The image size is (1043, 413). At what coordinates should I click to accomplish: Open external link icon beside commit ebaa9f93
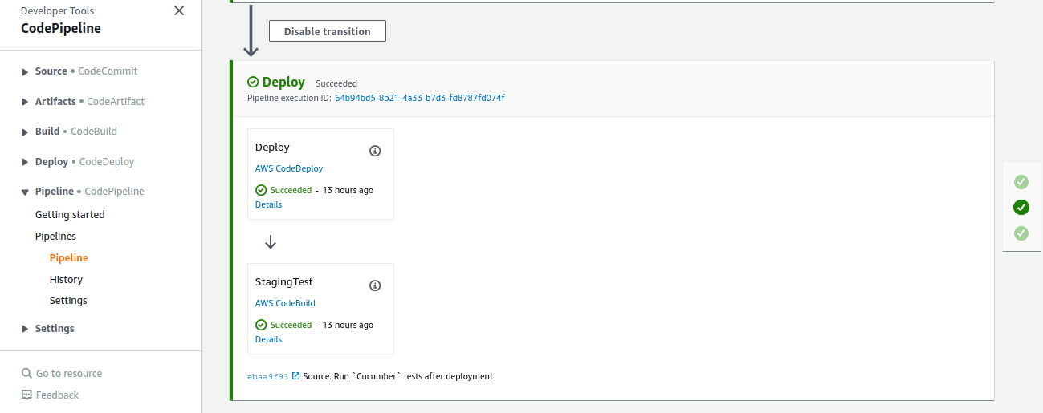coord(296,376)
